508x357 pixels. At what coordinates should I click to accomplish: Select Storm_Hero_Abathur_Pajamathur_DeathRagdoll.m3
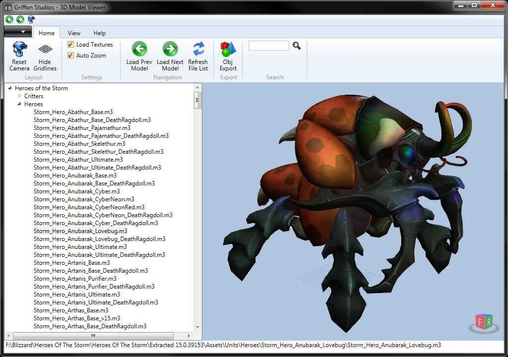(101, 136)
